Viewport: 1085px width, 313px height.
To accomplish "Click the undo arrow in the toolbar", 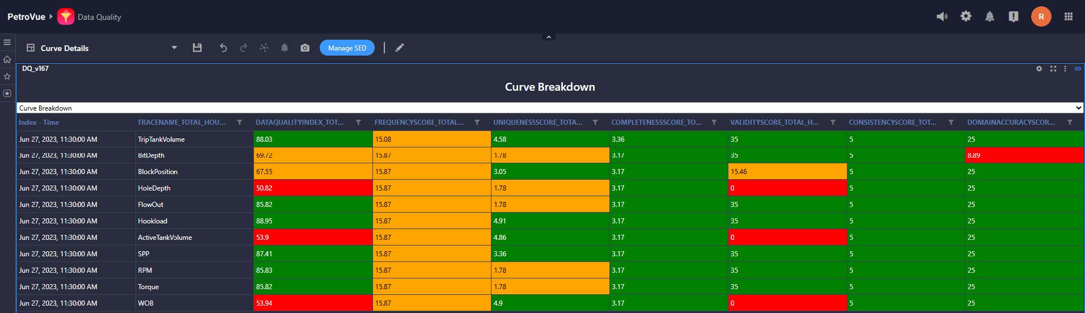I will pos(223,48).
